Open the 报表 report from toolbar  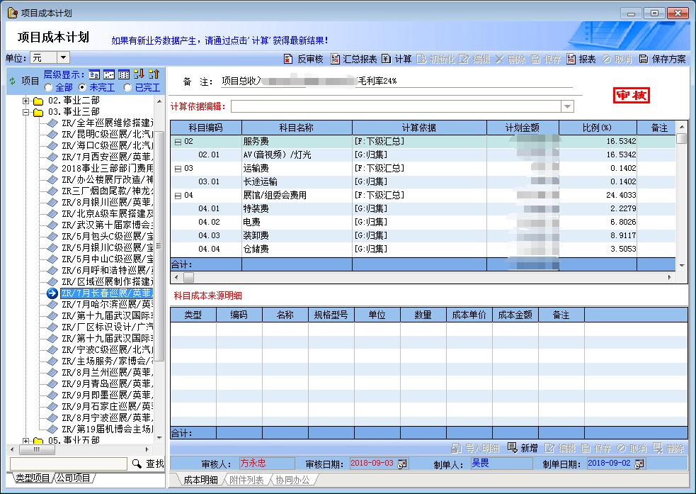click(581, 59)
